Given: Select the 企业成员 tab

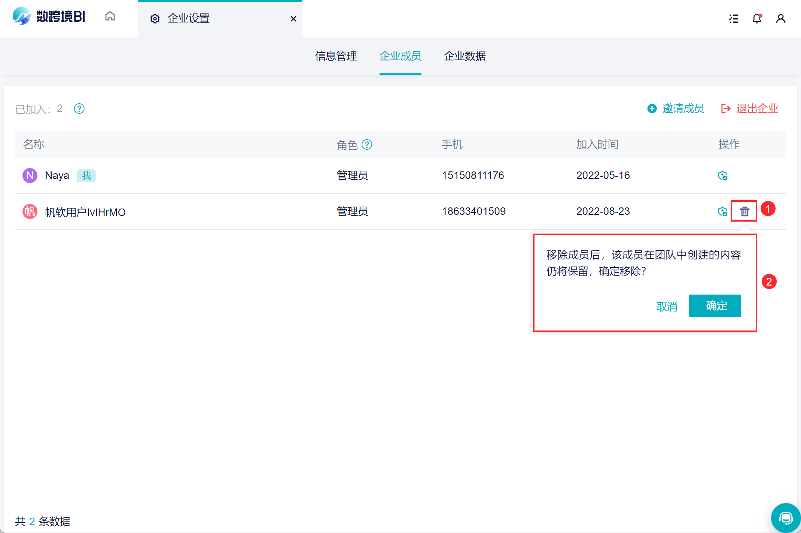Looking at the screenshot, I should [400, 56].
